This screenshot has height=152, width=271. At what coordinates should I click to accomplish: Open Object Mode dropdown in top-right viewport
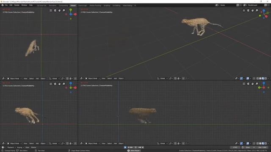coord(92,79)
